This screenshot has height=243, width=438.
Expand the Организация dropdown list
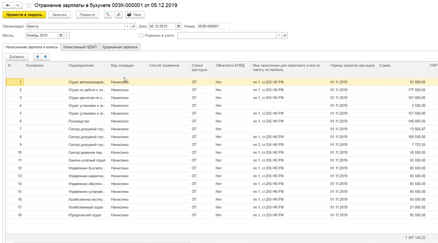(x=127, y=26)
